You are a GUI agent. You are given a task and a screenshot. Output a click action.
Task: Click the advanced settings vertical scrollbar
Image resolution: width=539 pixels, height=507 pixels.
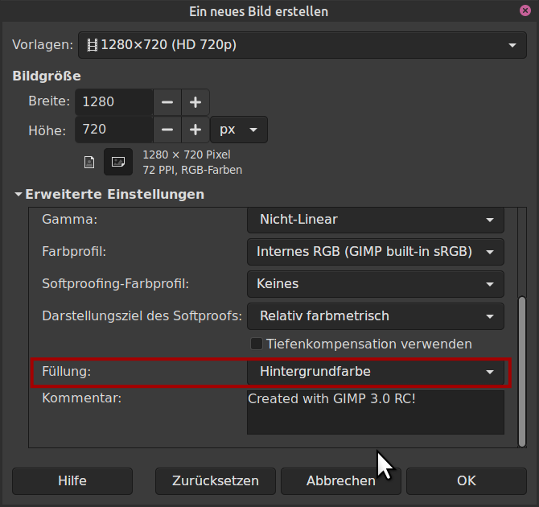point(522,372)
